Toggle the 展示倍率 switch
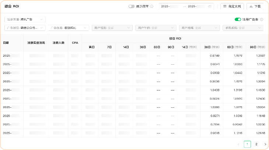This screenshot has height=150, width=269. [x=131, y=6]
